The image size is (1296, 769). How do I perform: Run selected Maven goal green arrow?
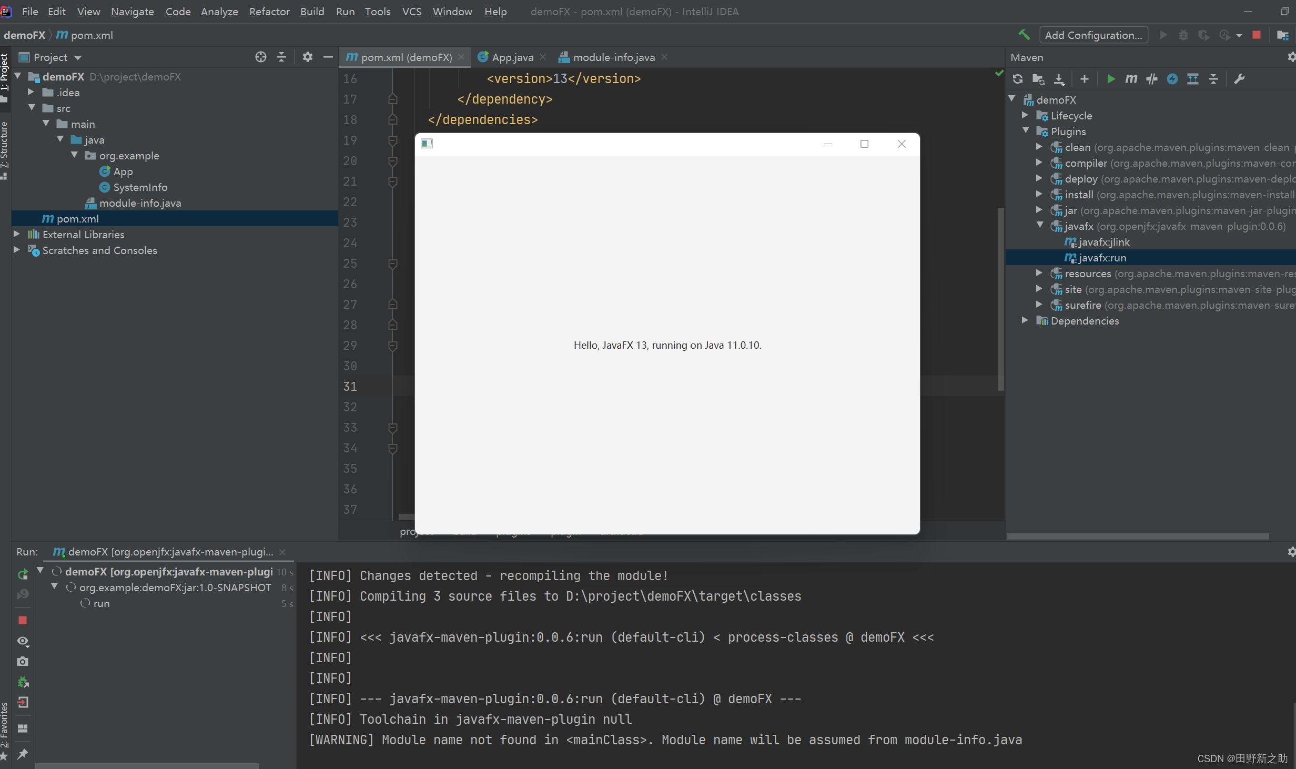[1110, 79]
